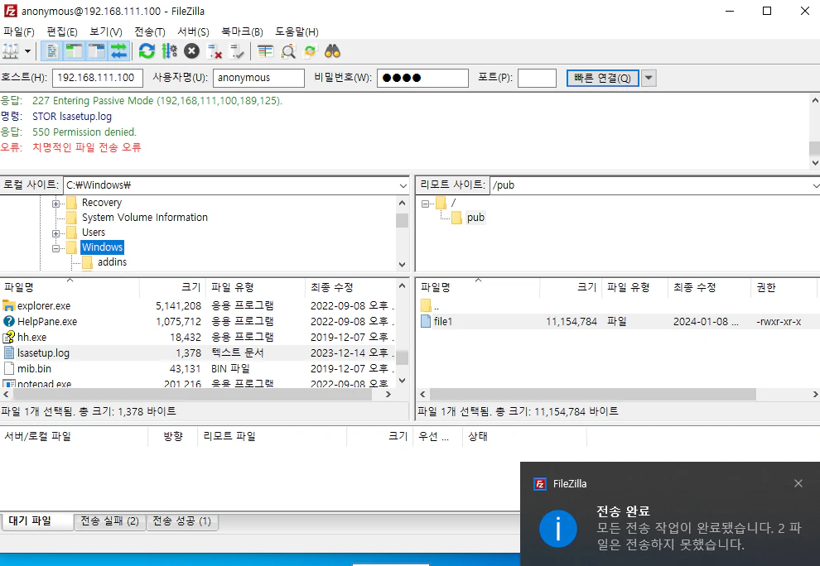Select System Volume Information folder
The width and height of the screenshot is (820, 566).
point(145,218)
